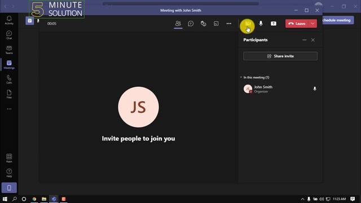Click the tray microphone status icon
This screenshot has width=361, height=203.
pyautogui.click(x=309, y=199)
